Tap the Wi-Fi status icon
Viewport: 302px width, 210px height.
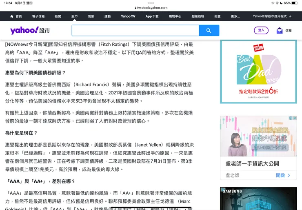tap(273, 3)
